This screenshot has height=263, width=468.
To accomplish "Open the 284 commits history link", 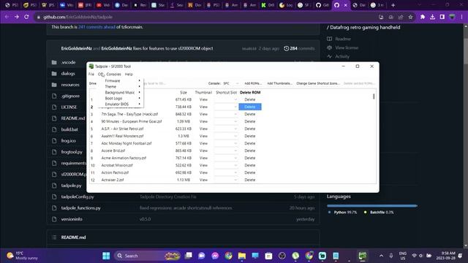I will click(x=299, y=48).
